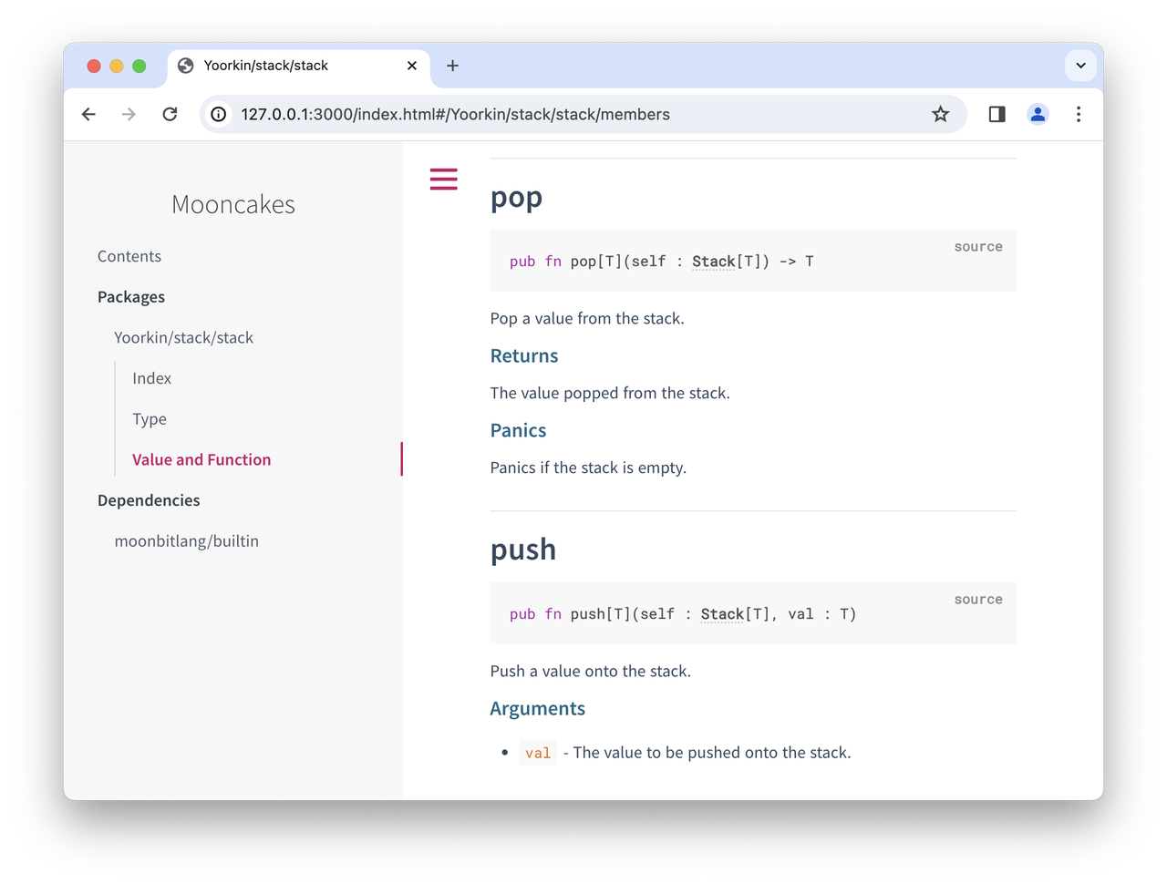Click the source link for push
1167x884 pixels.
pos(978,600)
